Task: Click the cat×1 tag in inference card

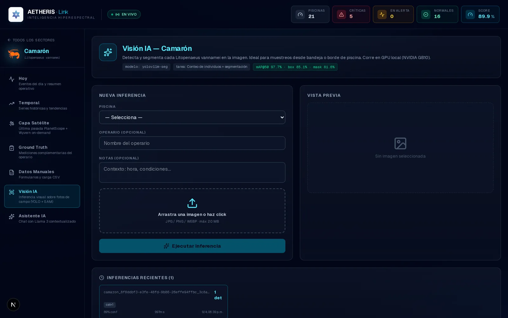Action: pos(110,305)
